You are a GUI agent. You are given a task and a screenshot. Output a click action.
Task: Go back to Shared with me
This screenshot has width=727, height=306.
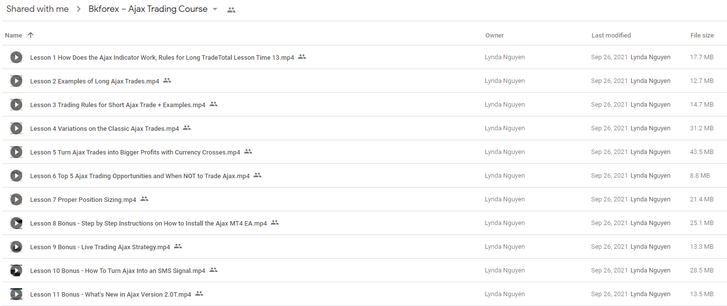pos(38,9)
